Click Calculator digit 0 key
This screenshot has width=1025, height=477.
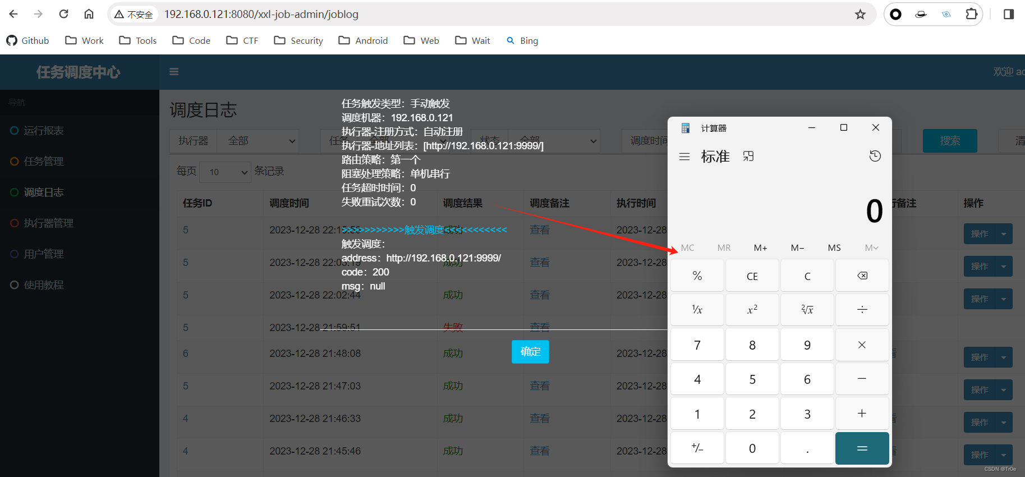(x=752, y=448)
